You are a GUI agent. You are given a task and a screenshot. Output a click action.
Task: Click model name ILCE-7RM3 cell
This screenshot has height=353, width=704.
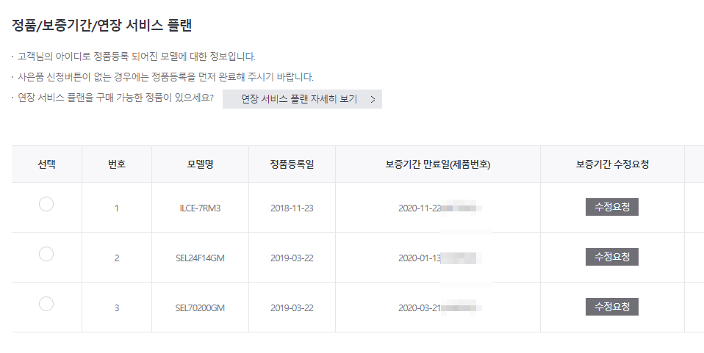tap(200, 208)
